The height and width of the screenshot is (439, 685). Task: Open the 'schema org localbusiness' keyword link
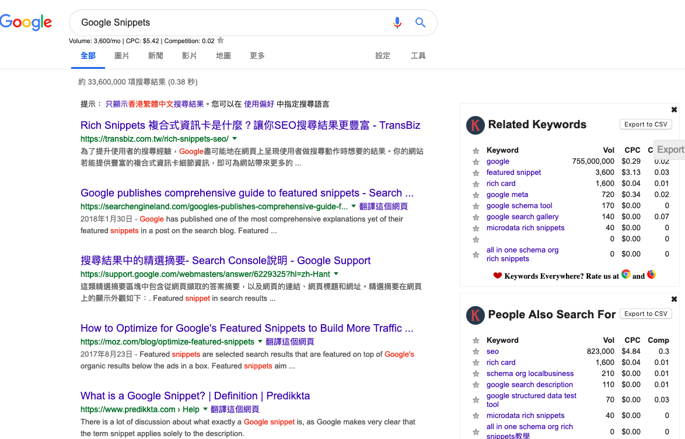(x=530, y=374)
